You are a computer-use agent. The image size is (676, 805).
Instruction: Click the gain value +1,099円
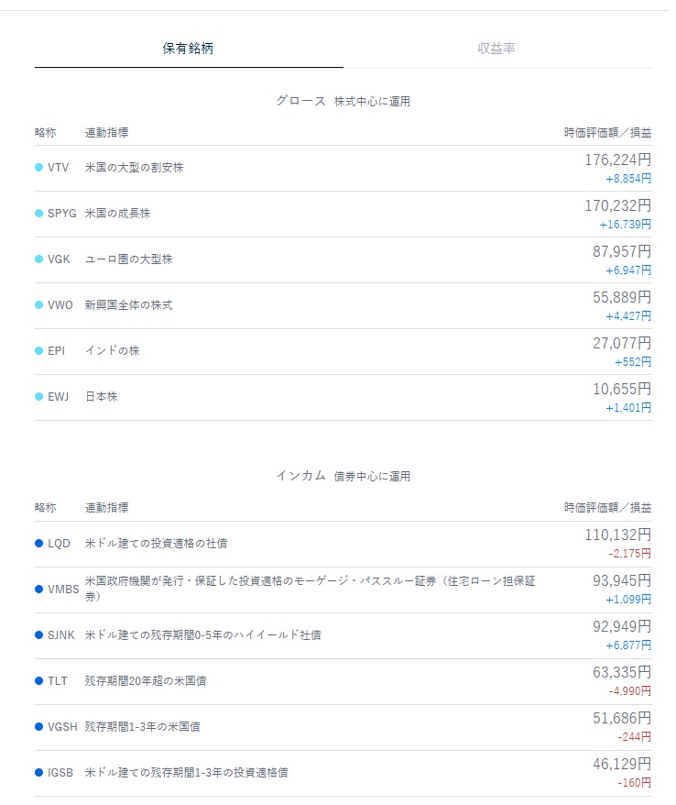628,600
